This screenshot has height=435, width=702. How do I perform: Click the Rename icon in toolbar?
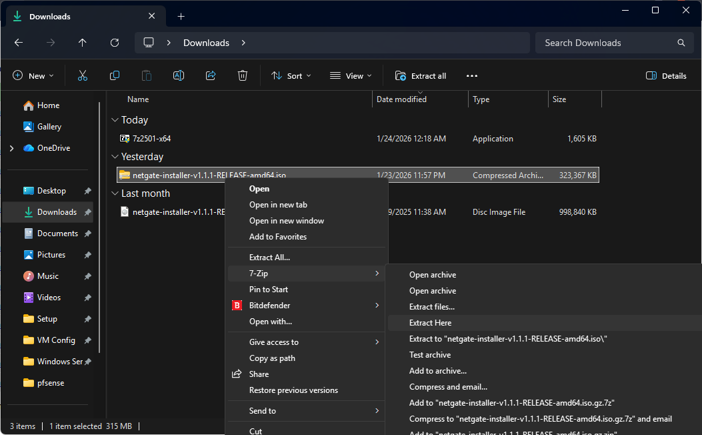point(179,76)
